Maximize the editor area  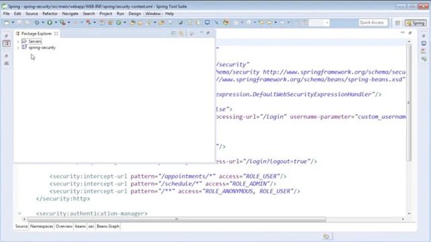(x=410, y=33)
